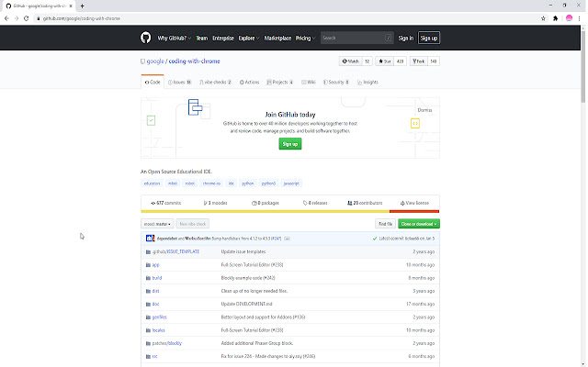This screenshot has height=367, width=588.
Task: Open a new browser tab with plus
Action: [x=83, y=6]
